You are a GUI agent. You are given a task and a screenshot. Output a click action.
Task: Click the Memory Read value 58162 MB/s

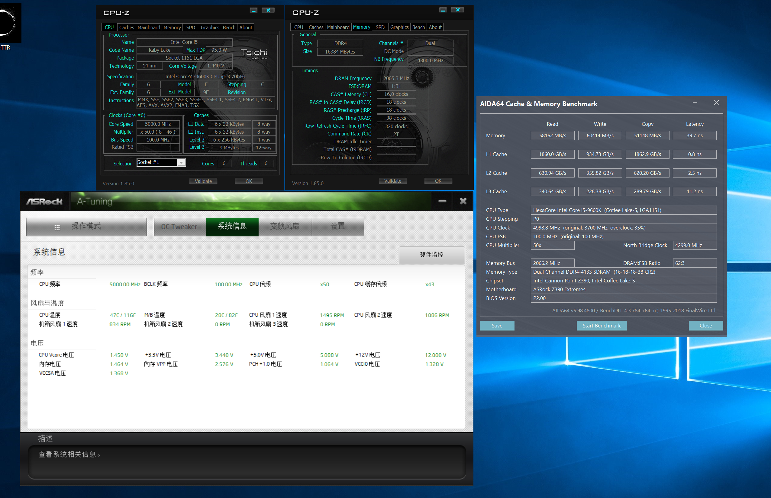[x=553, y=135]
